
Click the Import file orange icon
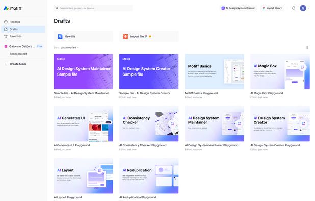coord(125,36)
